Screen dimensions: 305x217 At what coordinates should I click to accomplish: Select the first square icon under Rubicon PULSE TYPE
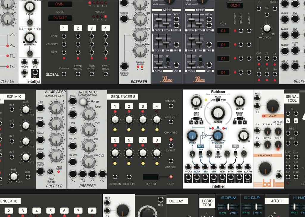[x=235, y=123]
